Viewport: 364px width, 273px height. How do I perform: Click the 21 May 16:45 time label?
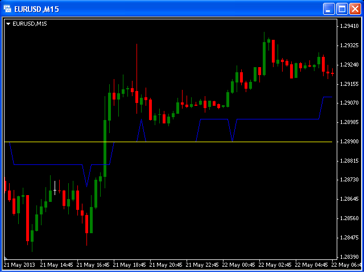click(x=93, y=265)
